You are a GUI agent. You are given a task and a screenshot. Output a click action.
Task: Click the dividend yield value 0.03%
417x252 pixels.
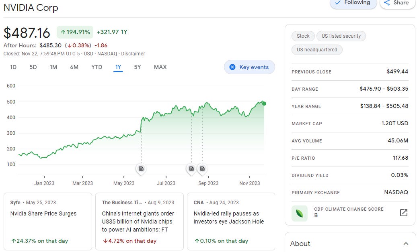tap(399, 175)
